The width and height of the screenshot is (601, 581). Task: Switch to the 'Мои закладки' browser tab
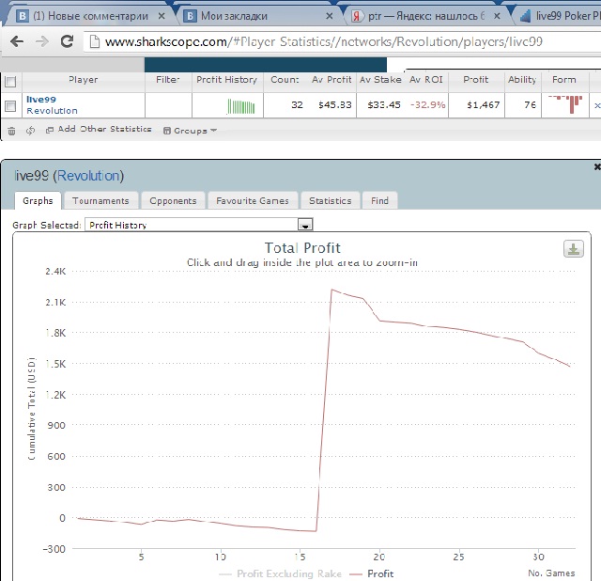(x=259, y=16)
